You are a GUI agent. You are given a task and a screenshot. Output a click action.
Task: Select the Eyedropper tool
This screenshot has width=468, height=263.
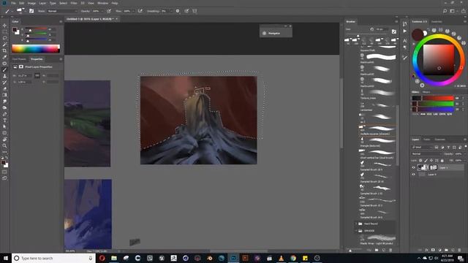pos(4,57)
